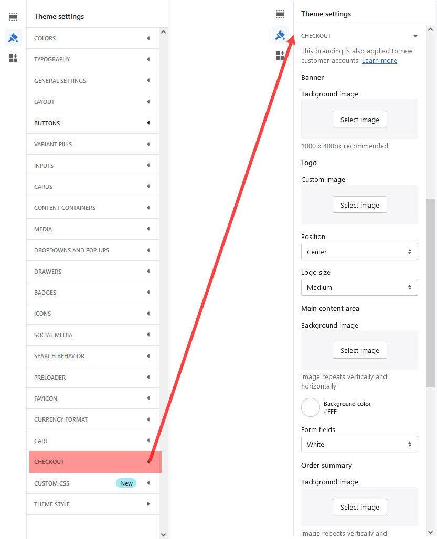Select the right-side Sections icon
Viewport: 437px width, 539px height.
280,14
